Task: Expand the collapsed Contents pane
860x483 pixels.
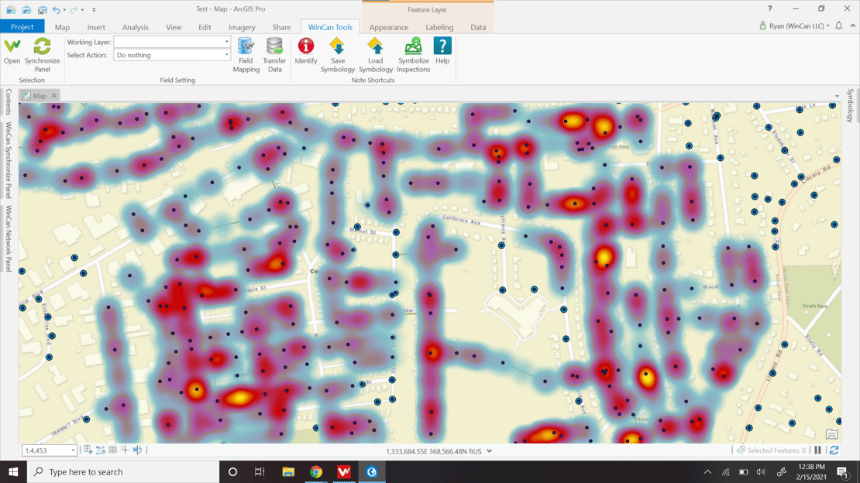Action: (x=9, y=102)
